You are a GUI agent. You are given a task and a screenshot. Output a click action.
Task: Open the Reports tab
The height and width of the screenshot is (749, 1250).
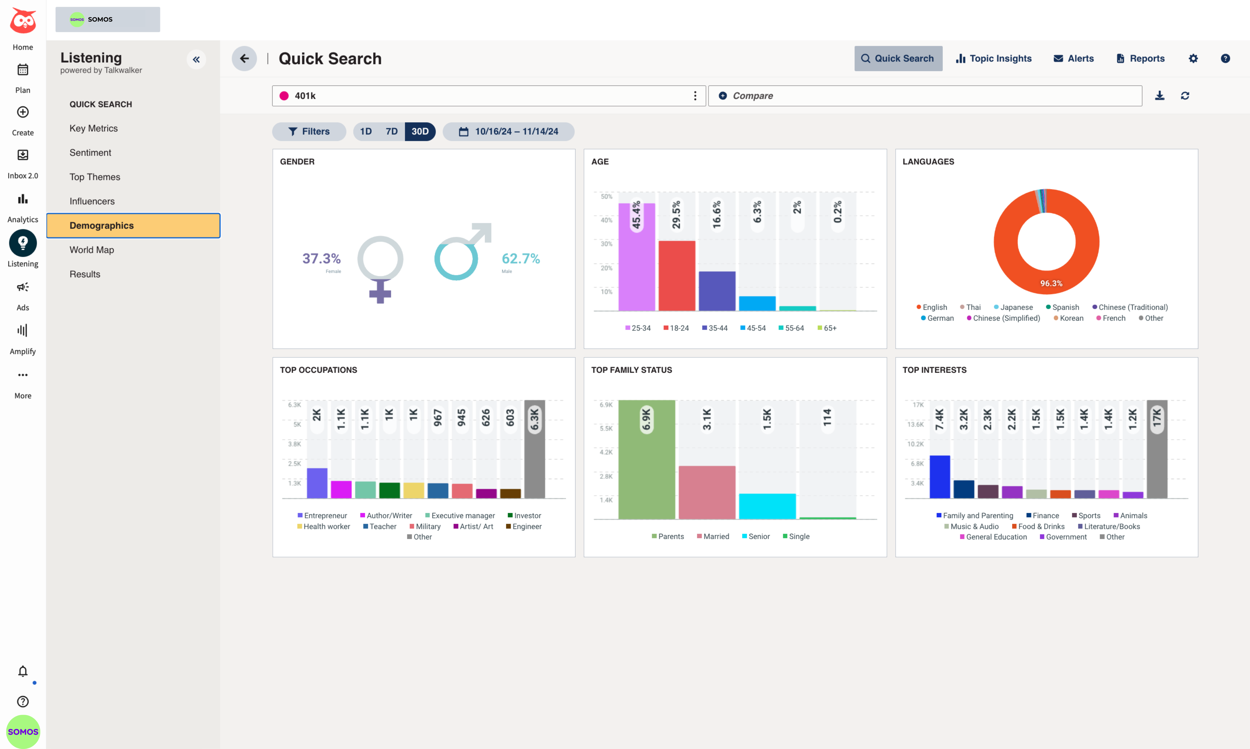pos(1141,58)
